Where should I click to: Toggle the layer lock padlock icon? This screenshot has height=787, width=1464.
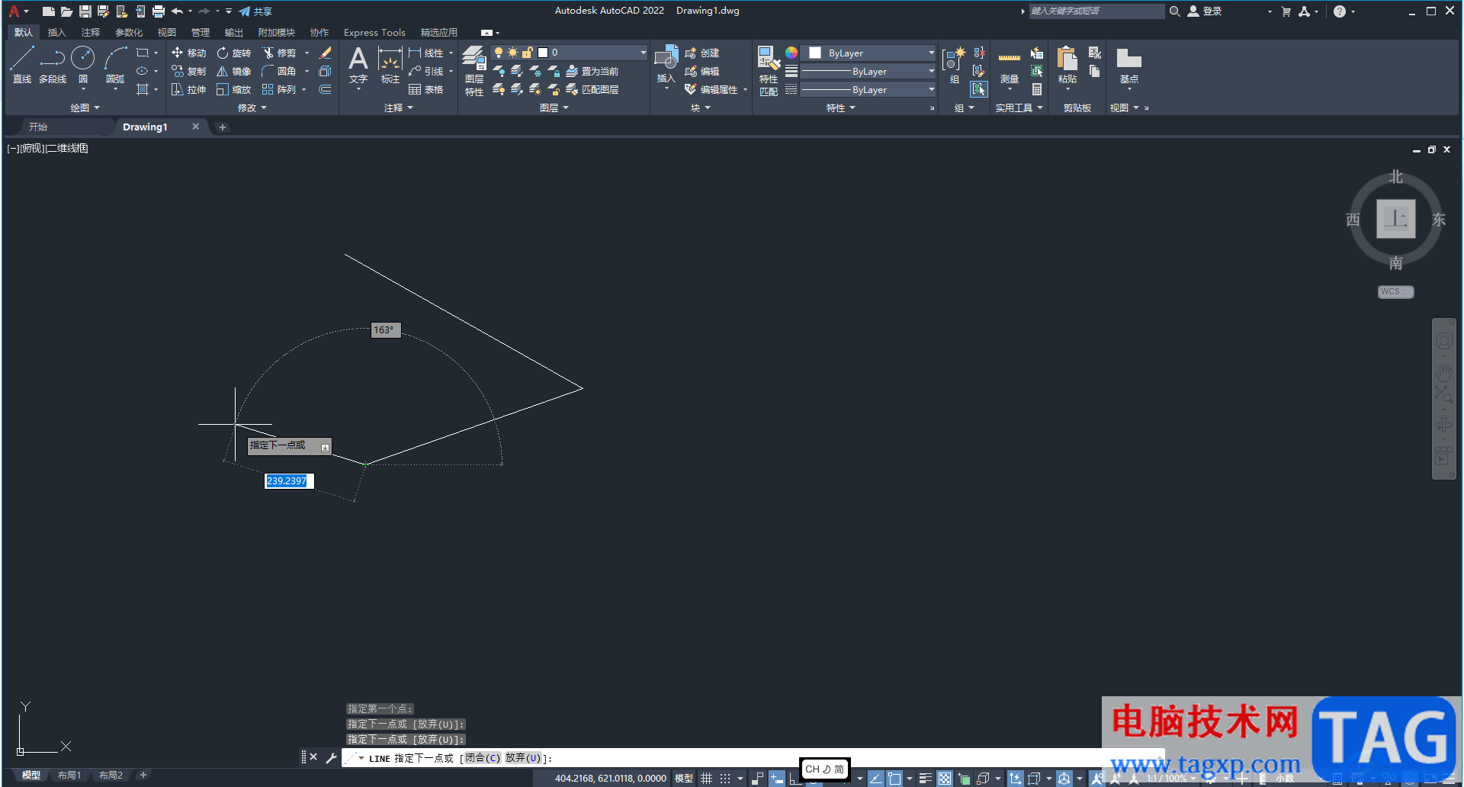(527, 52)
